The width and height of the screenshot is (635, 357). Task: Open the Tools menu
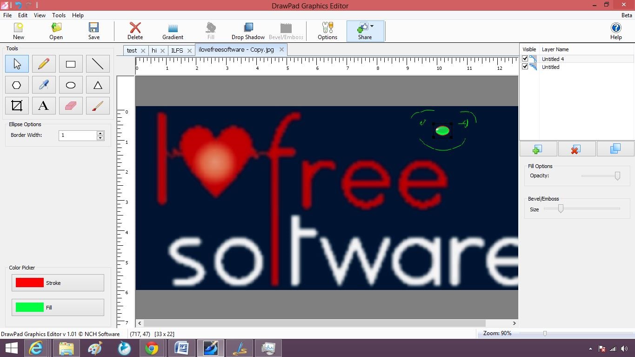(59, 15)
